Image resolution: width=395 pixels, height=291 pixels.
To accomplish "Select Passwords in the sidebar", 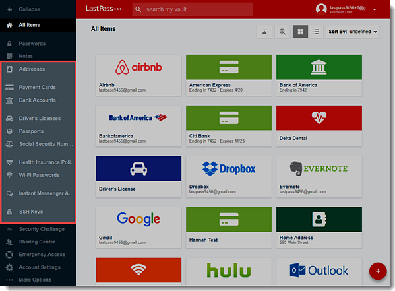I will pos(32,44).
